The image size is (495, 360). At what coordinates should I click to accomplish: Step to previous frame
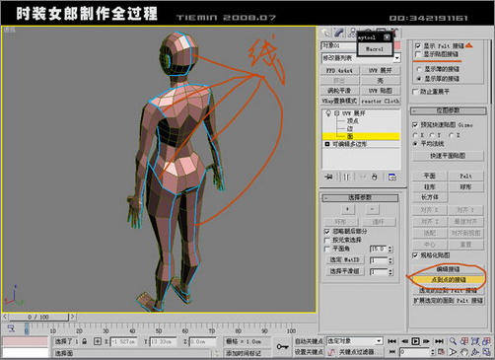coord(404,341)
